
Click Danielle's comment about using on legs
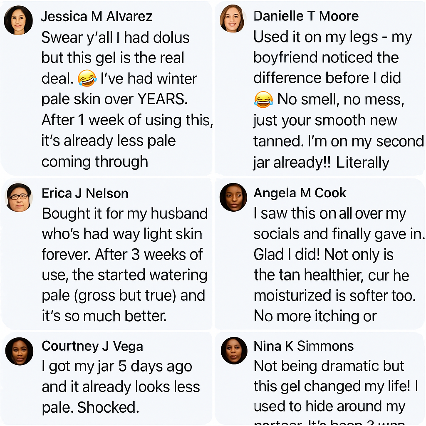[x=339, y=99]
